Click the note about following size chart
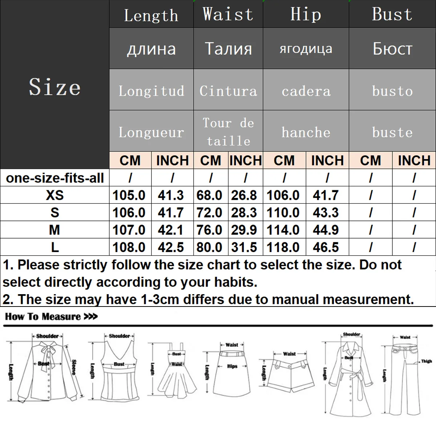The height and width of the screenshot is (422, 436). [x=202, y=273]
